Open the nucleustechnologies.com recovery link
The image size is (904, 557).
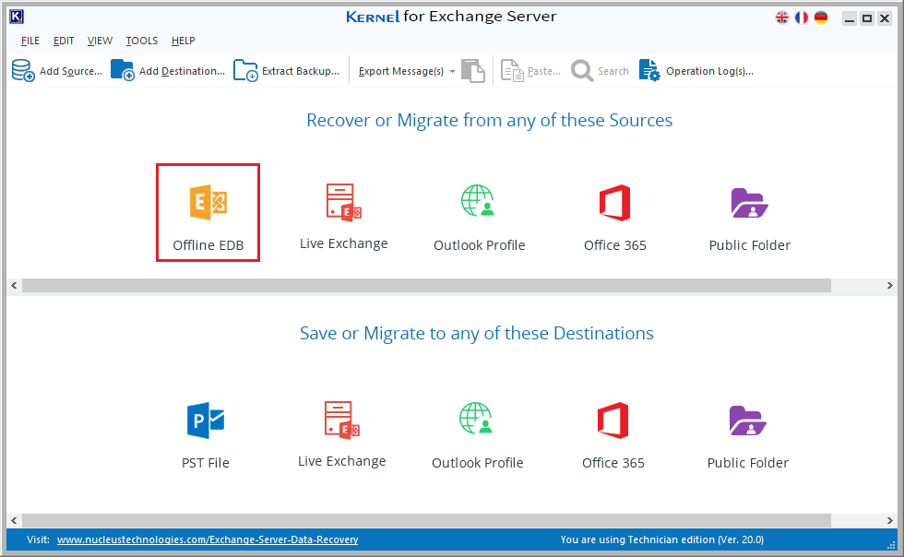coord(208,539)
